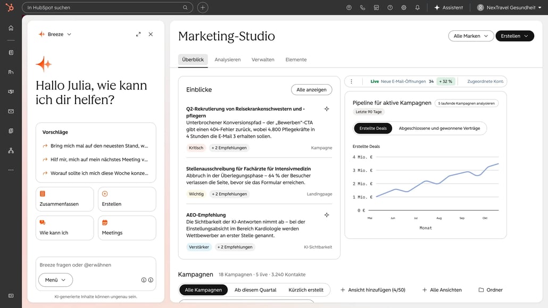Open the hierarchy icon in left sidebar
Screen dimensions: 548x308
click(x=11, y=151)
